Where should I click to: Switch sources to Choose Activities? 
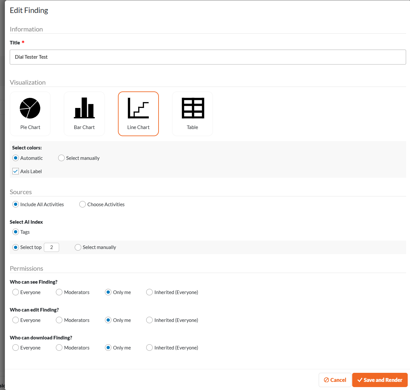click(83, 204)
